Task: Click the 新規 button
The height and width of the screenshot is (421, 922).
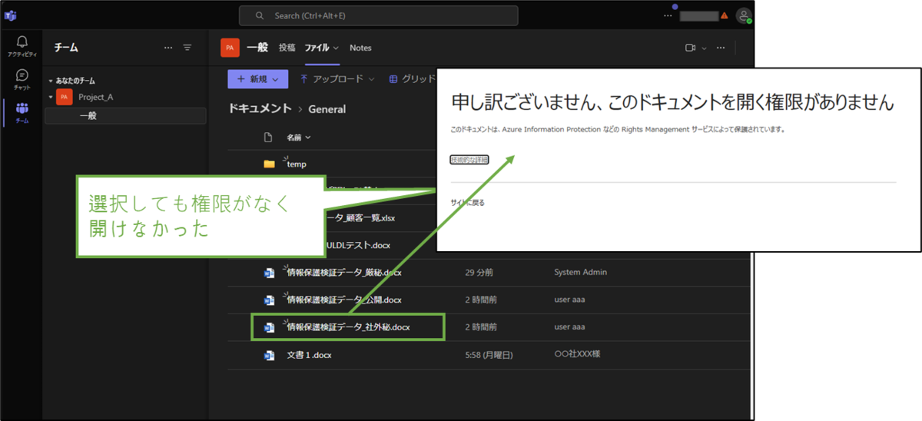Action: [x=257, y=78]
